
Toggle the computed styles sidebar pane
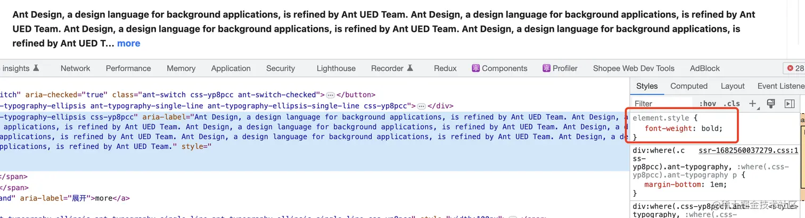pyautogui.click(x=790, y=103)
